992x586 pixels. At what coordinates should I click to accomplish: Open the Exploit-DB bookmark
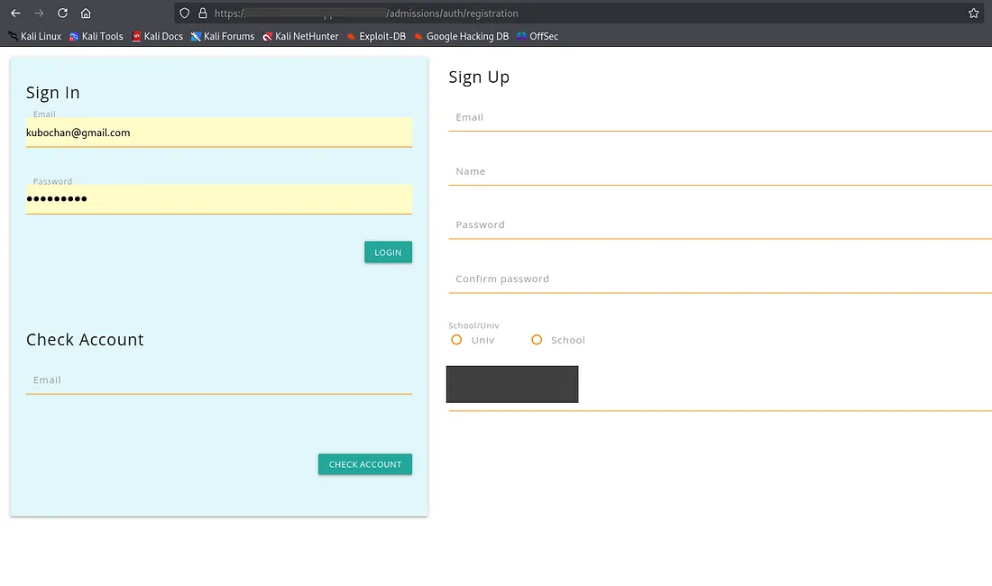(376, 36)
